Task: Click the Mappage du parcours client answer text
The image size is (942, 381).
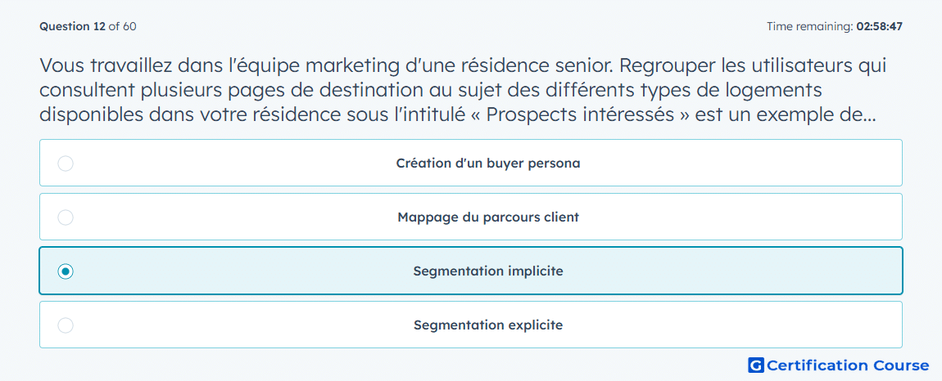Action: (x=488, y=217)
